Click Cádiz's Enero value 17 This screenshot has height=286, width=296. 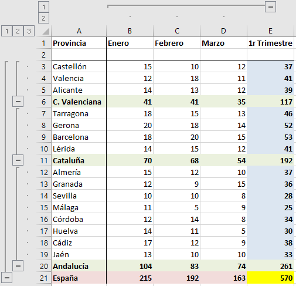click(x=130, y=243)
